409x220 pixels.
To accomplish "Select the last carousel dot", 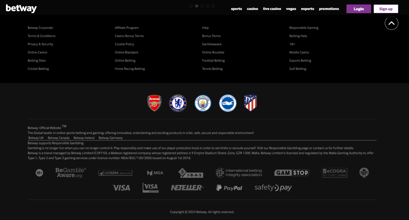I will 213,6.
